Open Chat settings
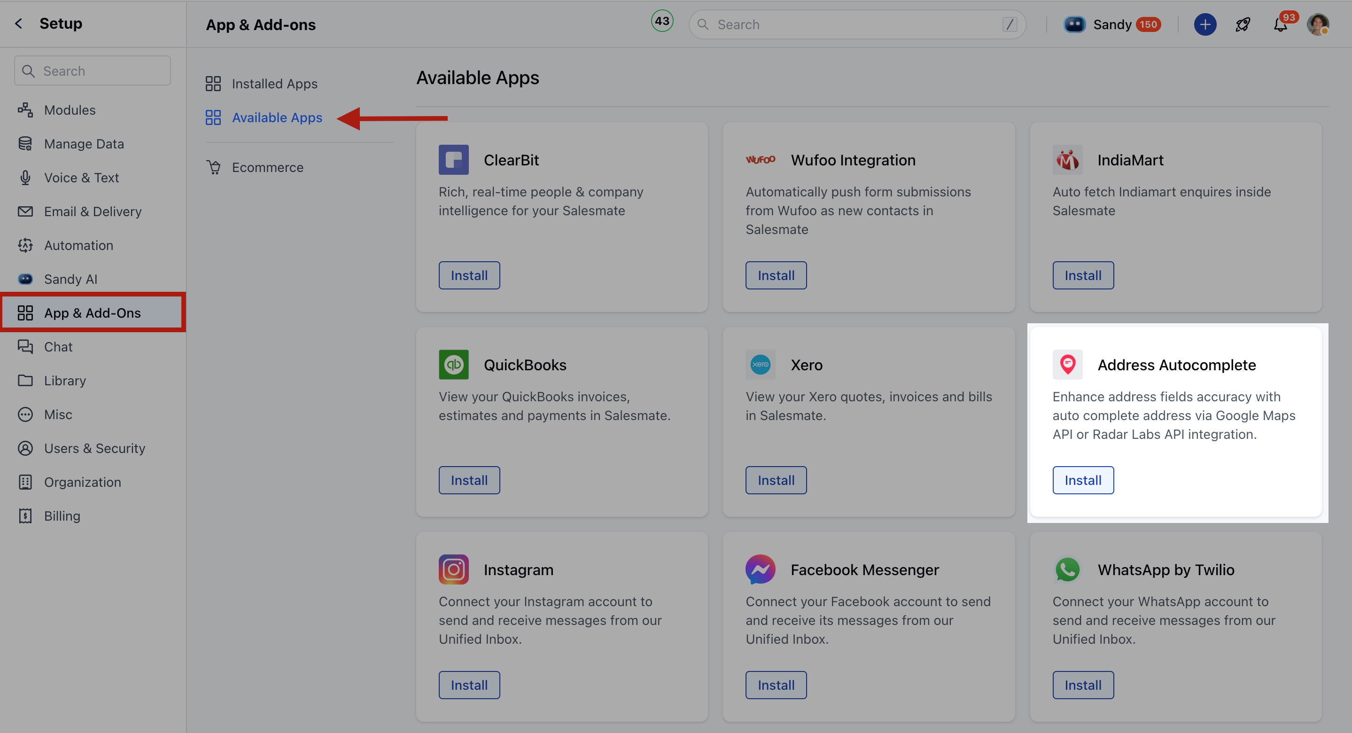 [x=93, y=347]
